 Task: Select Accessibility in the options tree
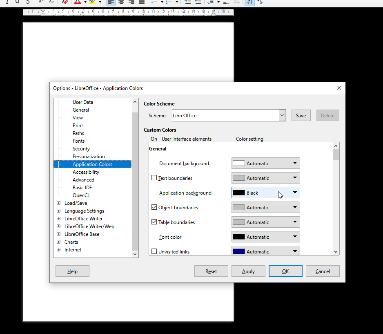[86, 172]
